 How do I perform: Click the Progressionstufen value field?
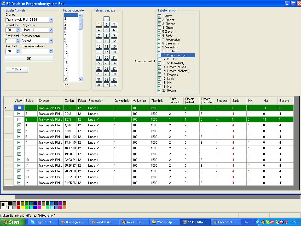tap(36, 51)
